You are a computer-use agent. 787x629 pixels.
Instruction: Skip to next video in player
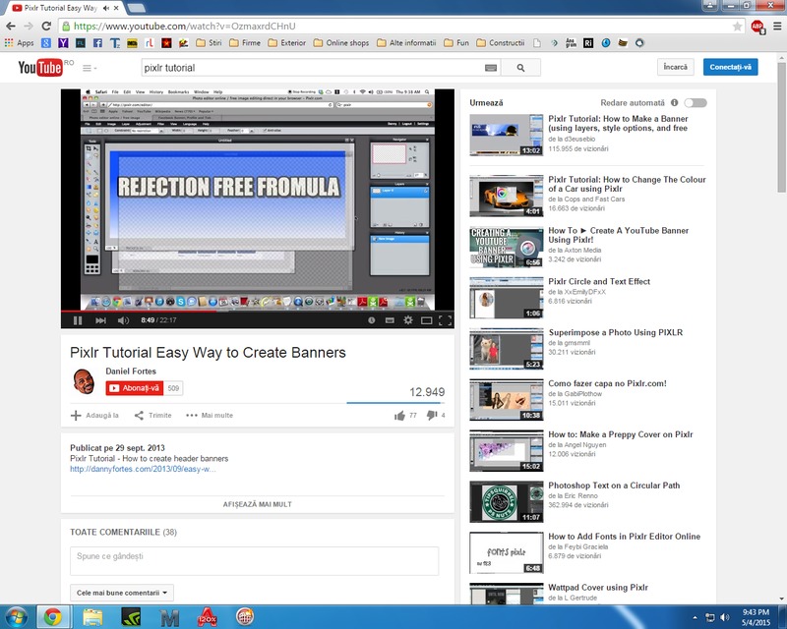coord(100,320)
